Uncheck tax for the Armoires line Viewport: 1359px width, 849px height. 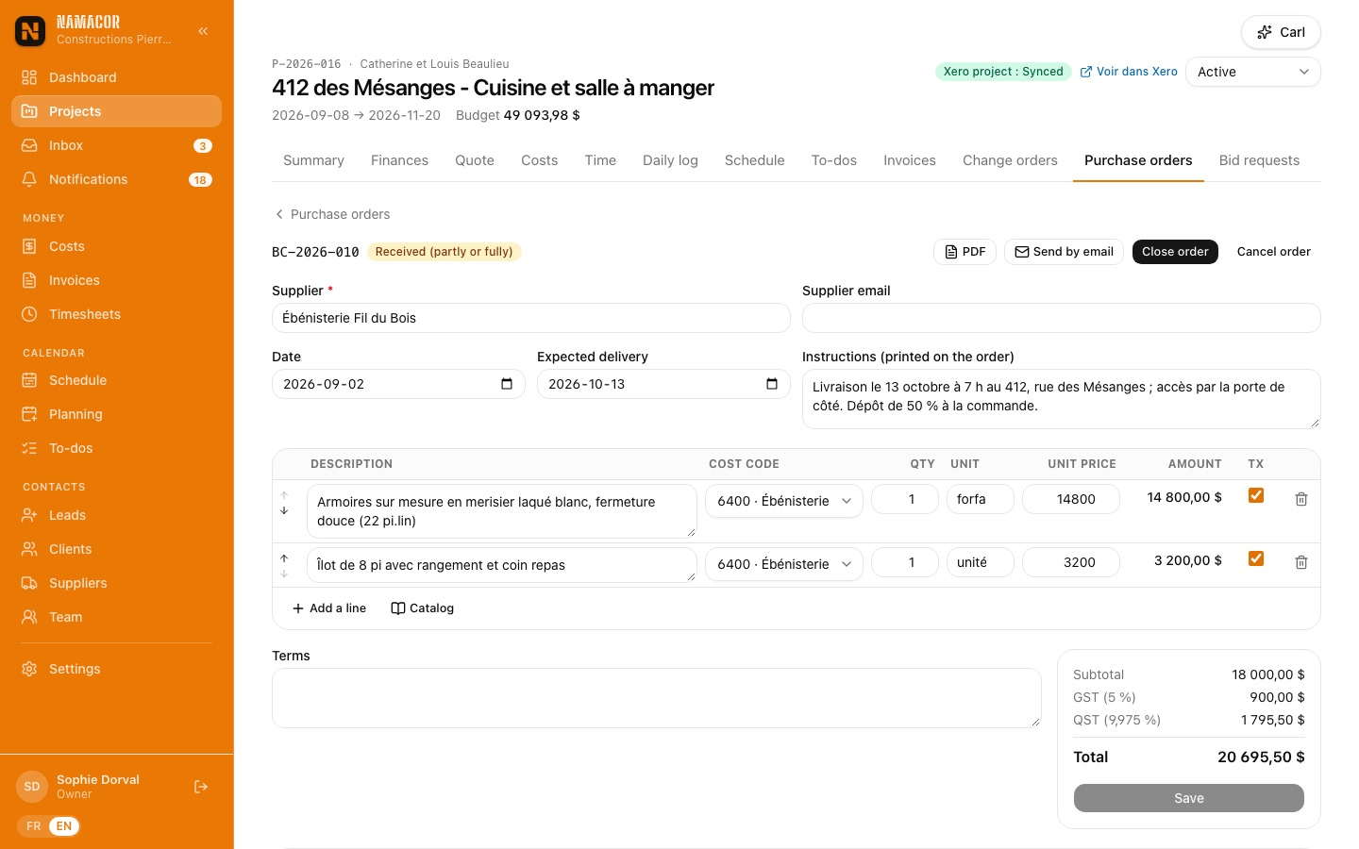click(x=1256, y=495)
